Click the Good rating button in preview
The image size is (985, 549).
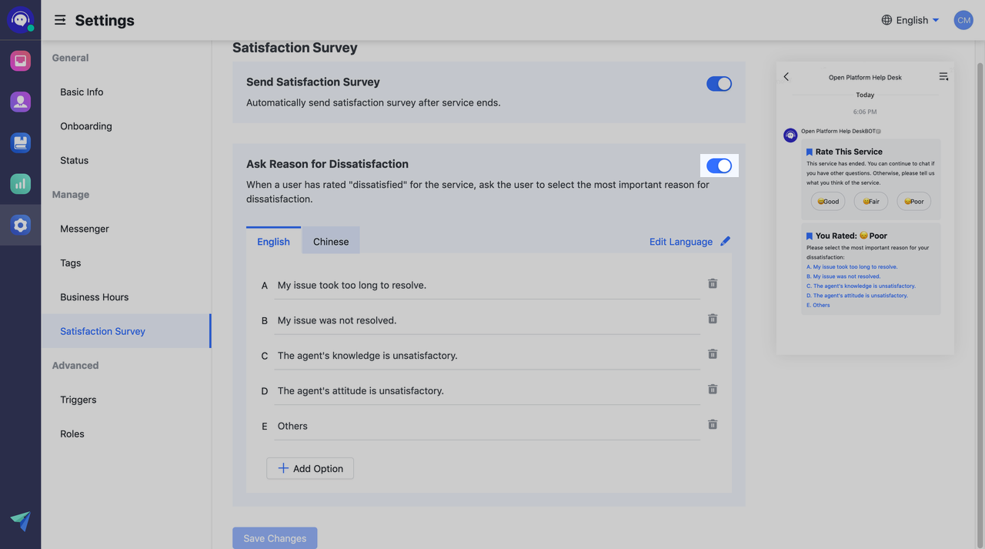(x=828, y=202)
